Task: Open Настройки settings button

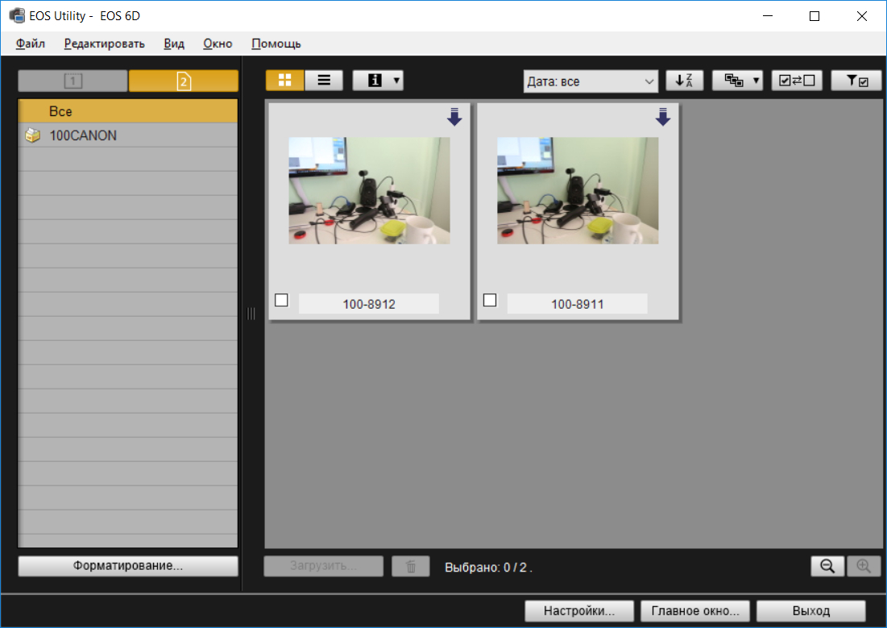Action: pos(579,611)
